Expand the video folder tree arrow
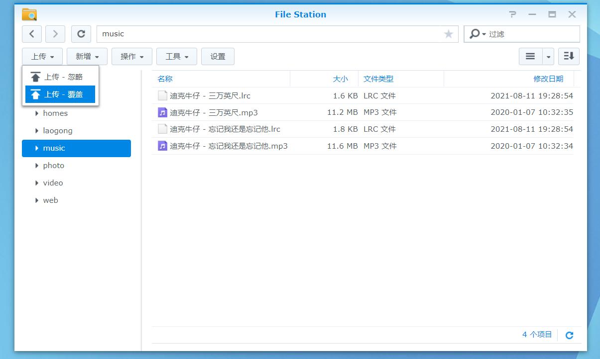The image size is (600, 359). [37, 183]
